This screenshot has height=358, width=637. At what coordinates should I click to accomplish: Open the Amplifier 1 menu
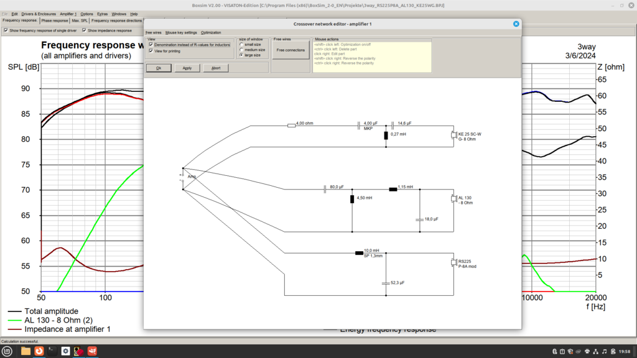(x=68, y=14)
